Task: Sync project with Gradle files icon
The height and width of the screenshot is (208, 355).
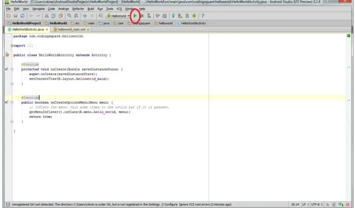Action: point(173,16)
